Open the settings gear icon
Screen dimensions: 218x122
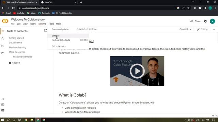pyautogui.click(x=205, y=21)
